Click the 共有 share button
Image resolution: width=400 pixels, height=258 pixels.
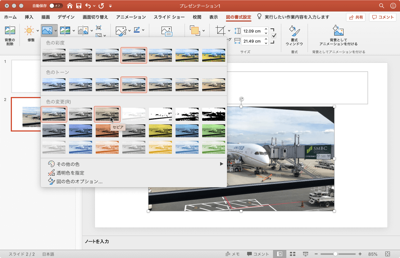click(355, 17)
